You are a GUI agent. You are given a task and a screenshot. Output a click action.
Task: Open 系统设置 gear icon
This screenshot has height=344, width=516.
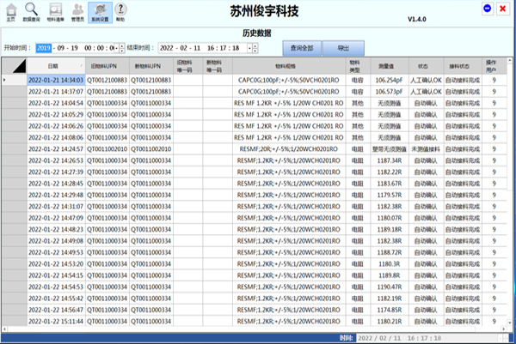coord(100,13)
